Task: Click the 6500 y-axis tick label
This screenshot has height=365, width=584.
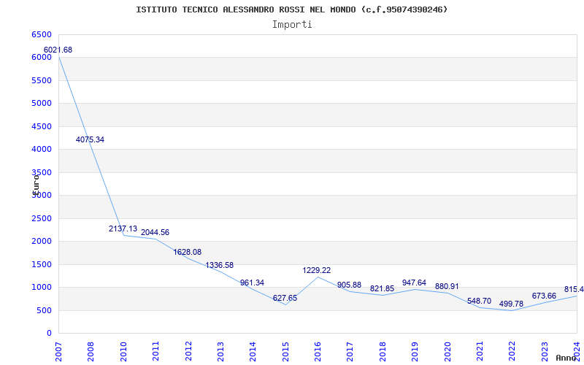Action: pos(42,34)
